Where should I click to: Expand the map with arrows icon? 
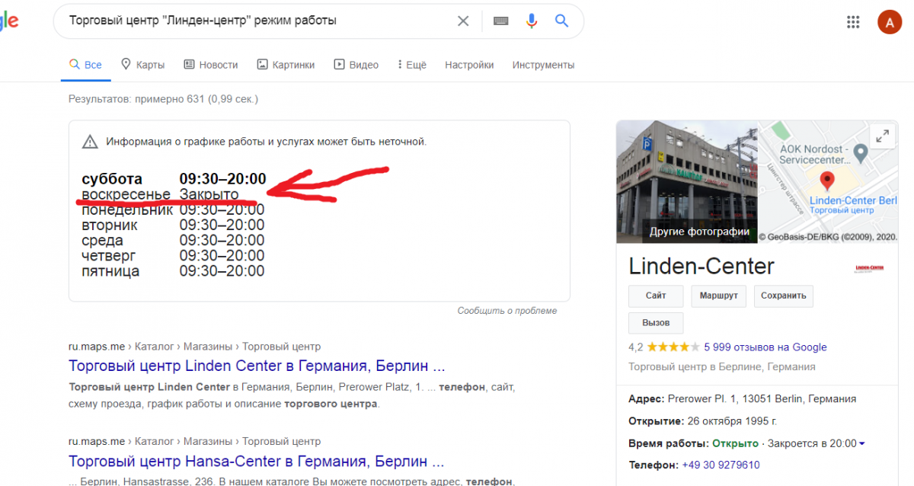[x=882, y=136]
